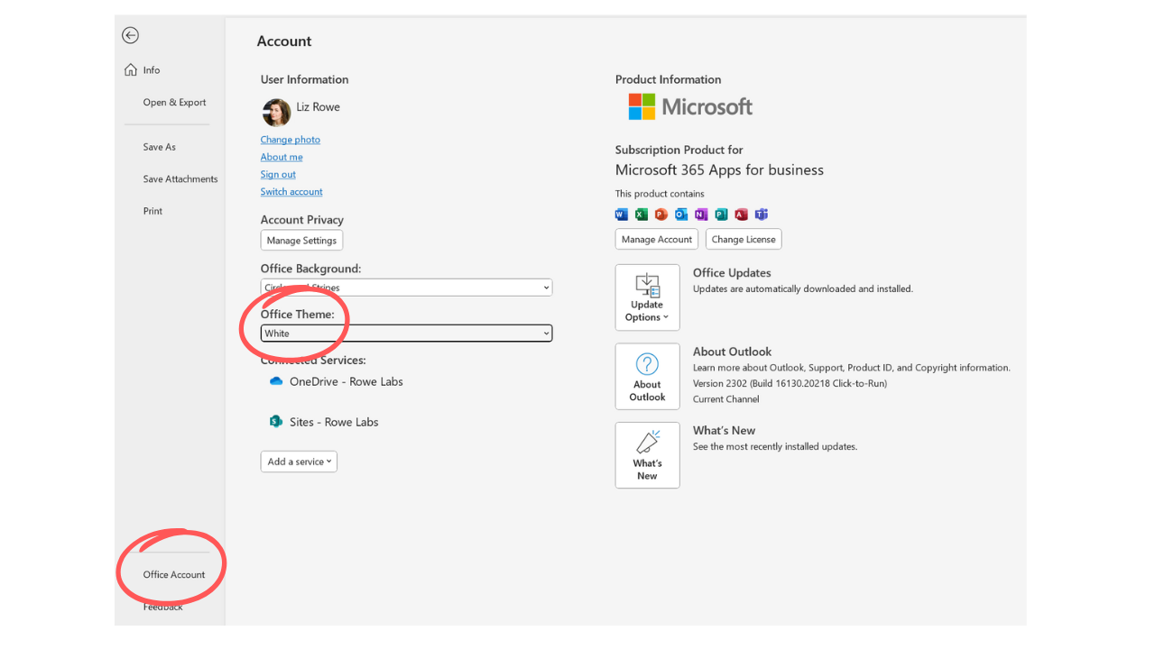Open the Add a service dropdown
This screenshot has height=649, width=1155.
(299, 462)
